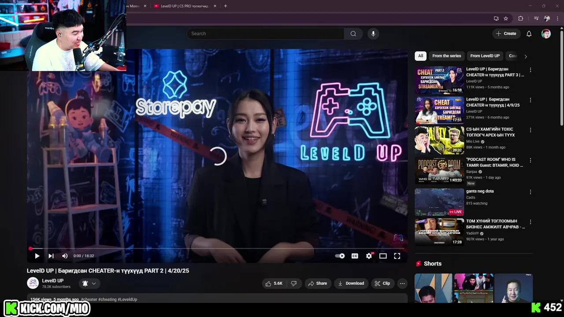The image size is (564, 317).
Task: Open the live gants neg dota stream
Action: pyautogui.click(x=439, y=202)
